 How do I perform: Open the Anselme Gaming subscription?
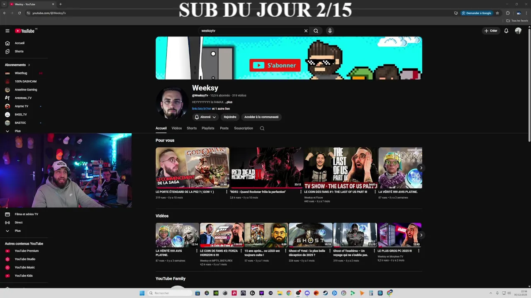tap(26, 90)
